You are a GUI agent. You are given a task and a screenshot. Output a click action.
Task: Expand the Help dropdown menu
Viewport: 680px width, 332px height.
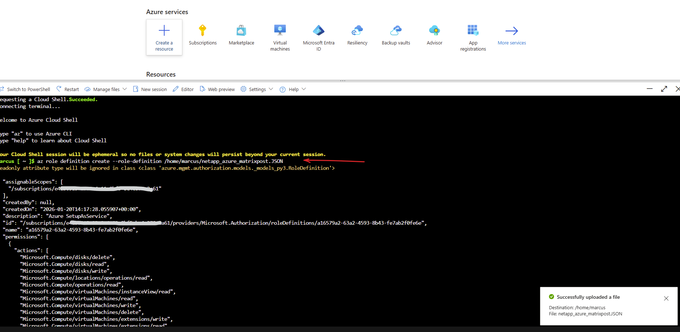click(293, 89)
